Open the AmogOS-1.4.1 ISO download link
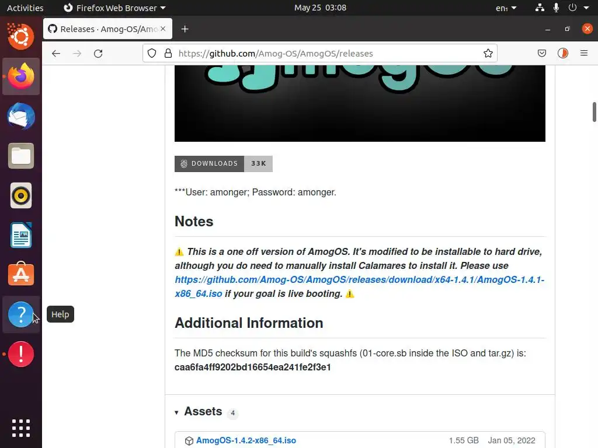Image resolution: width=598 pixels, height=448 pixels. point(359,286)
